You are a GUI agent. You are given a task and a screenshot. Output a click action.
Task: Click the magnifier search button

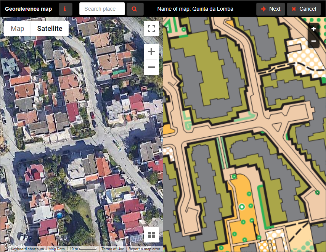click(135, 9)
